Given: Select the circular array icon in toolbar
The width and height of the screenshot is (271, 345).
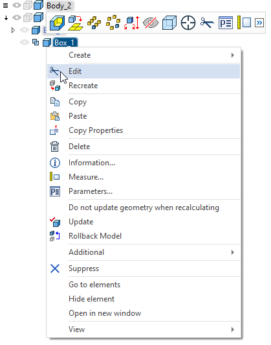Looking at the screenshot, I should 113,23.
